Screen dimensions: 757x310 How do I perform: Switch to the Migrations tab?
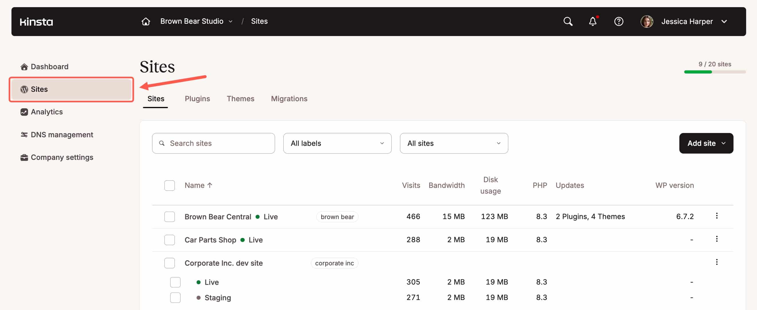tap(289, 99)
